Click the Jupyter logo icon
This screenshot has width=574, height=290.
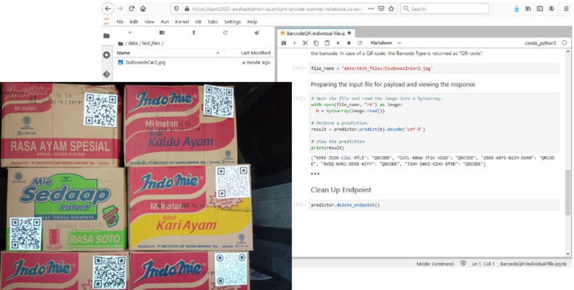(107, 21)
